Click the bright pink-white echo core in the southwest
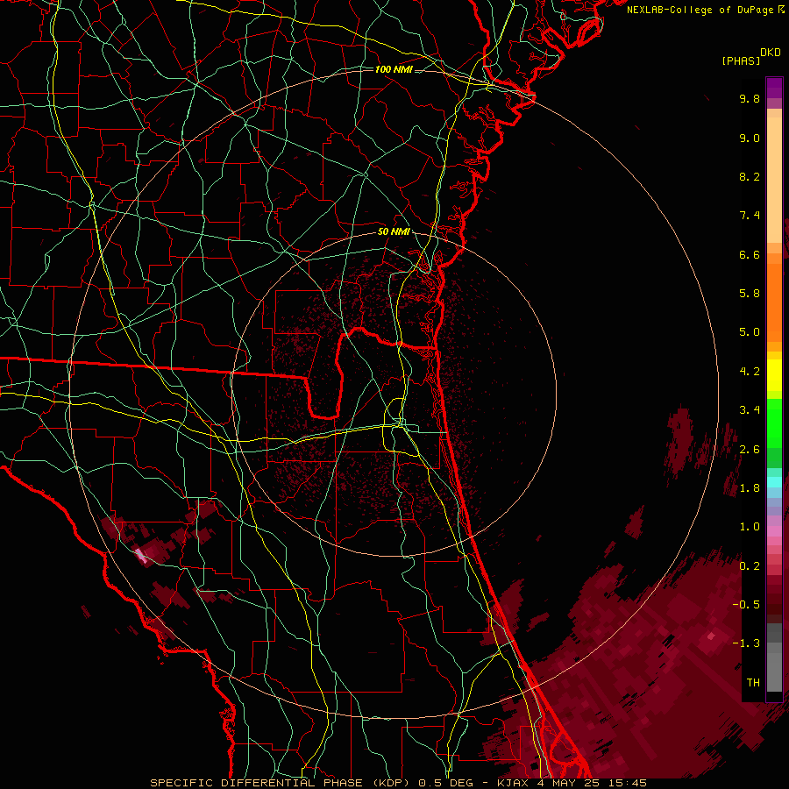This screenshot has width=789, height=789. 141,556
